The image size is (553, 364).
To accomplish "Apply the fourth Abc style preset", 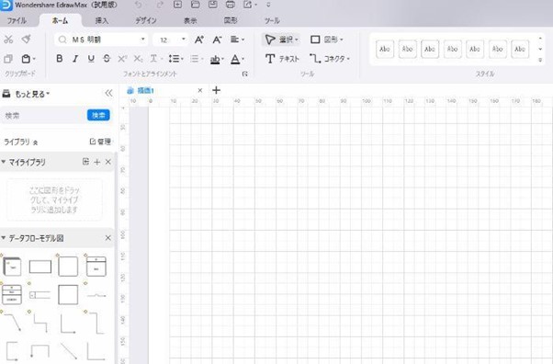I will 453,49.
